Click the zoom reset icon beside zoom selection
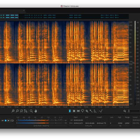The width and height of the screenshot is (140, 140). tap(26, 111)
